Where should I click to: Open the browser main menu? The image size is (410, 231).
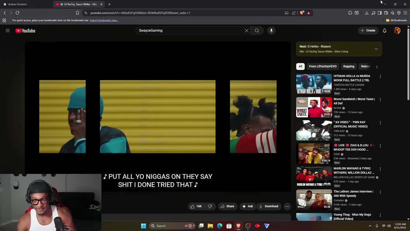click(405, 13)
